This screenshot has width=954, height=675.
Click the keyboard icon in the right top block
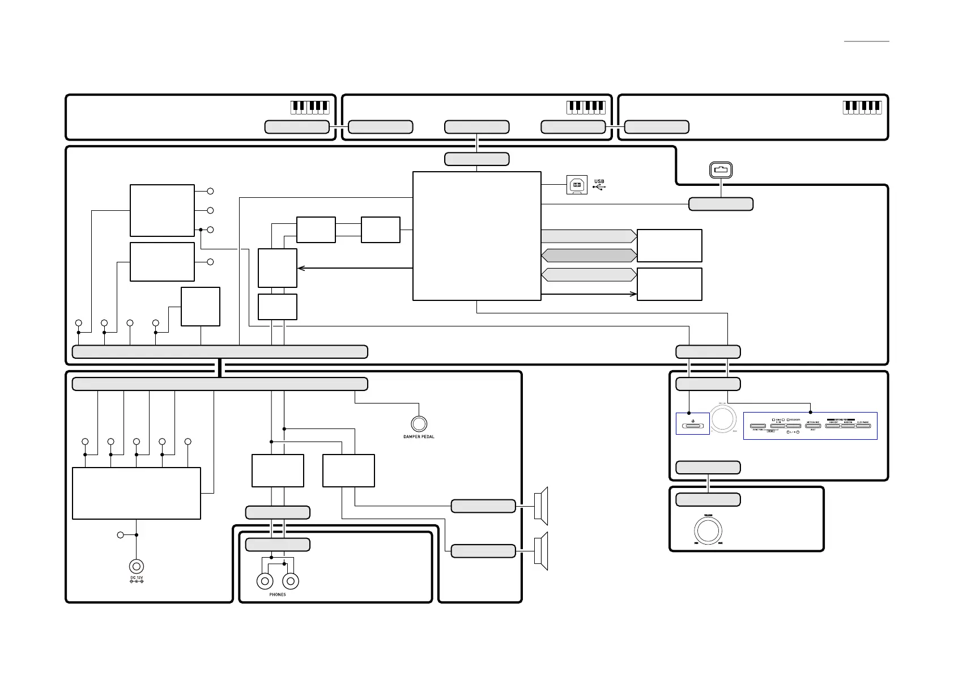tap(863, 108)
